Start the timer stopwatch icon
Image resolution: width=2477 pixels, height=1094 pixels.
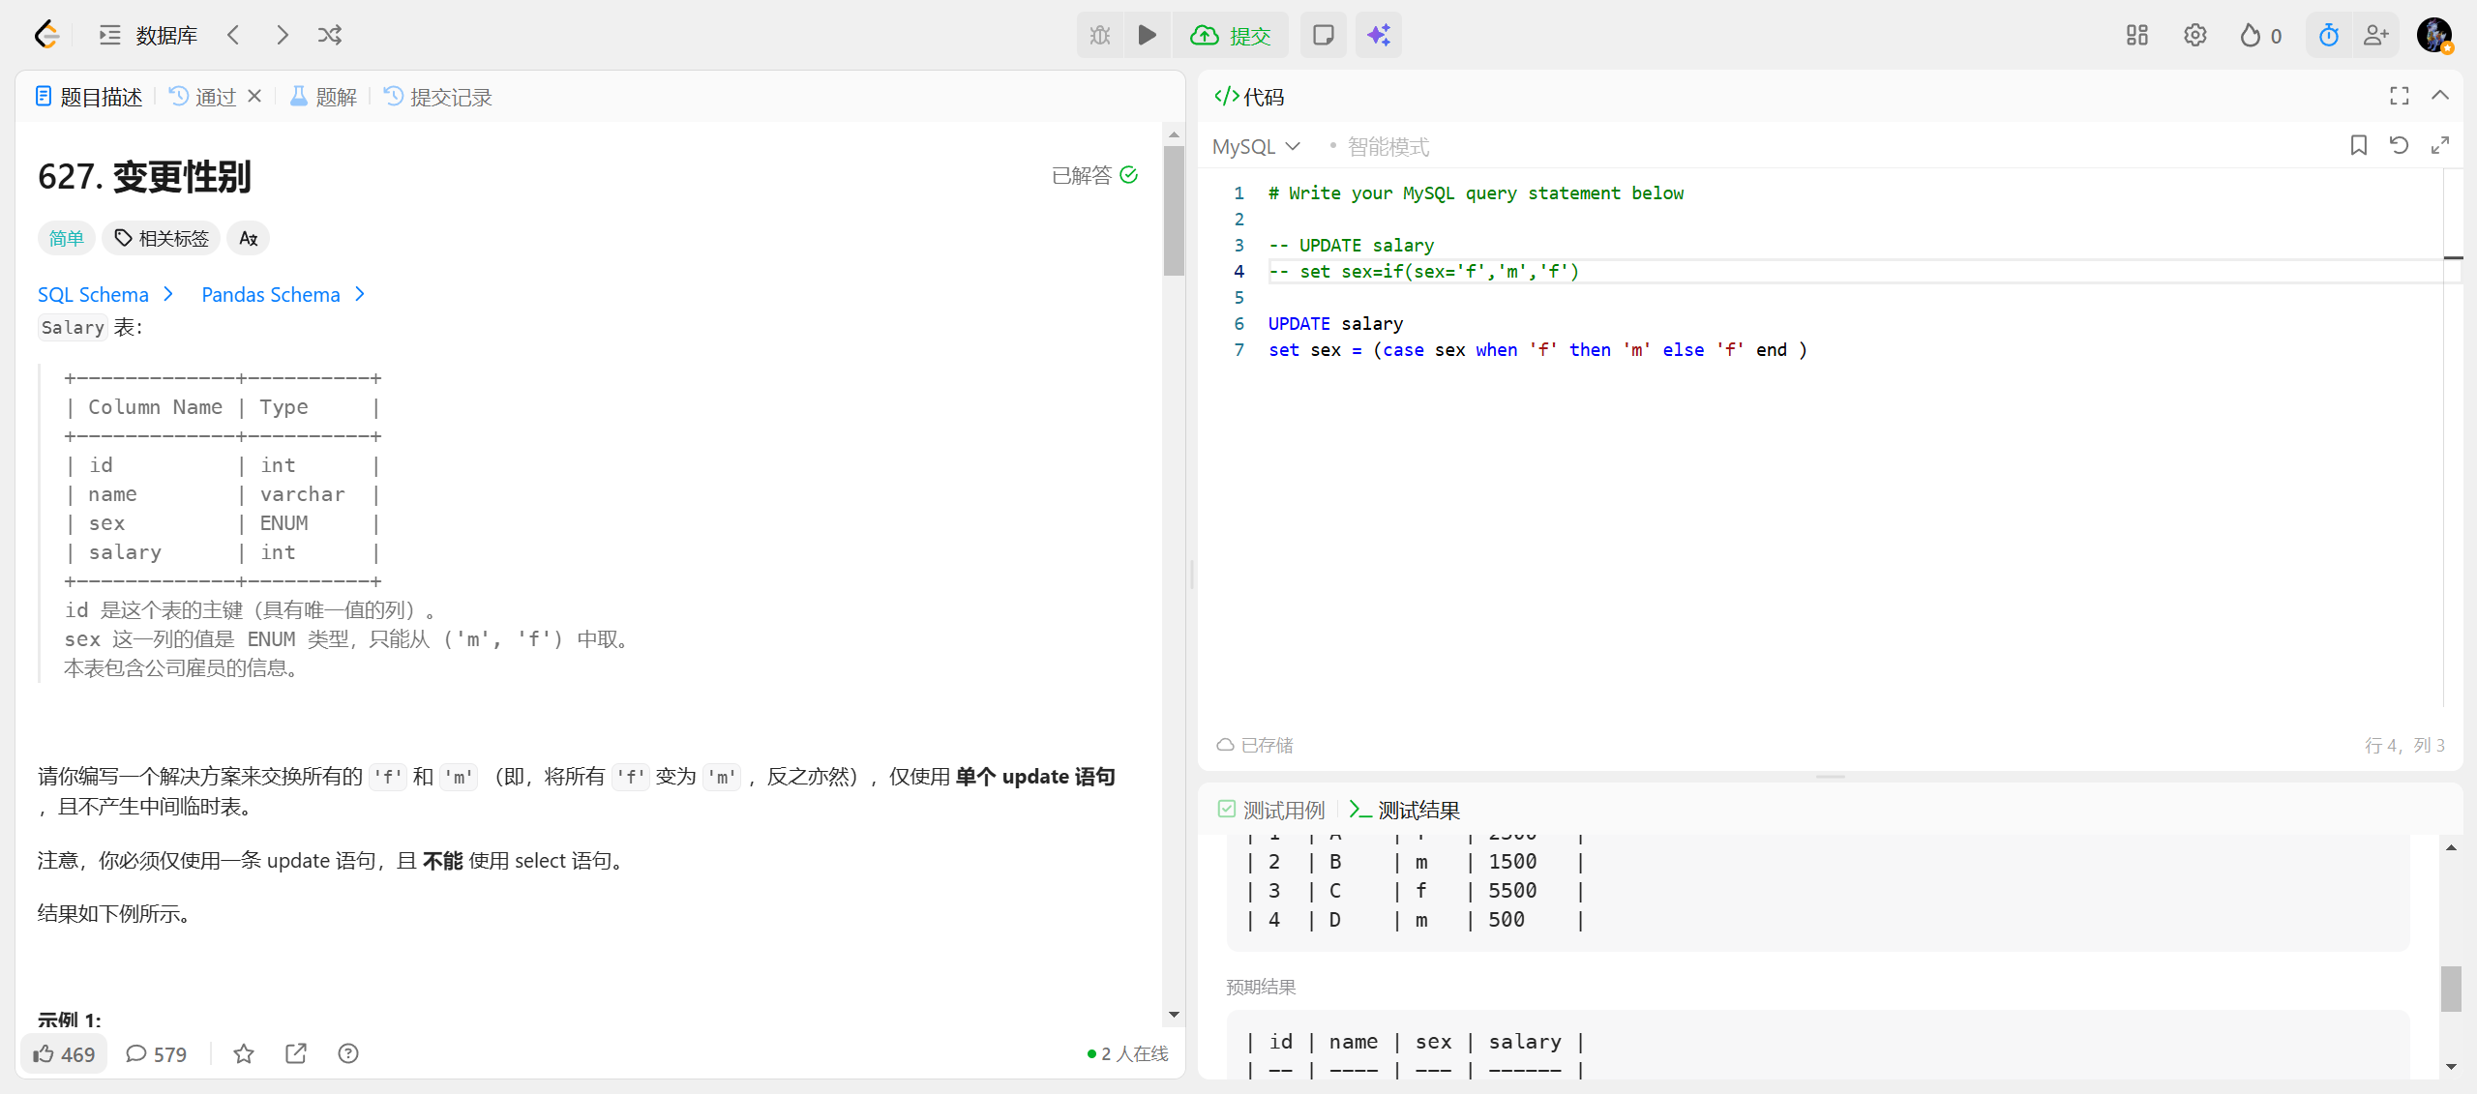2328,36
